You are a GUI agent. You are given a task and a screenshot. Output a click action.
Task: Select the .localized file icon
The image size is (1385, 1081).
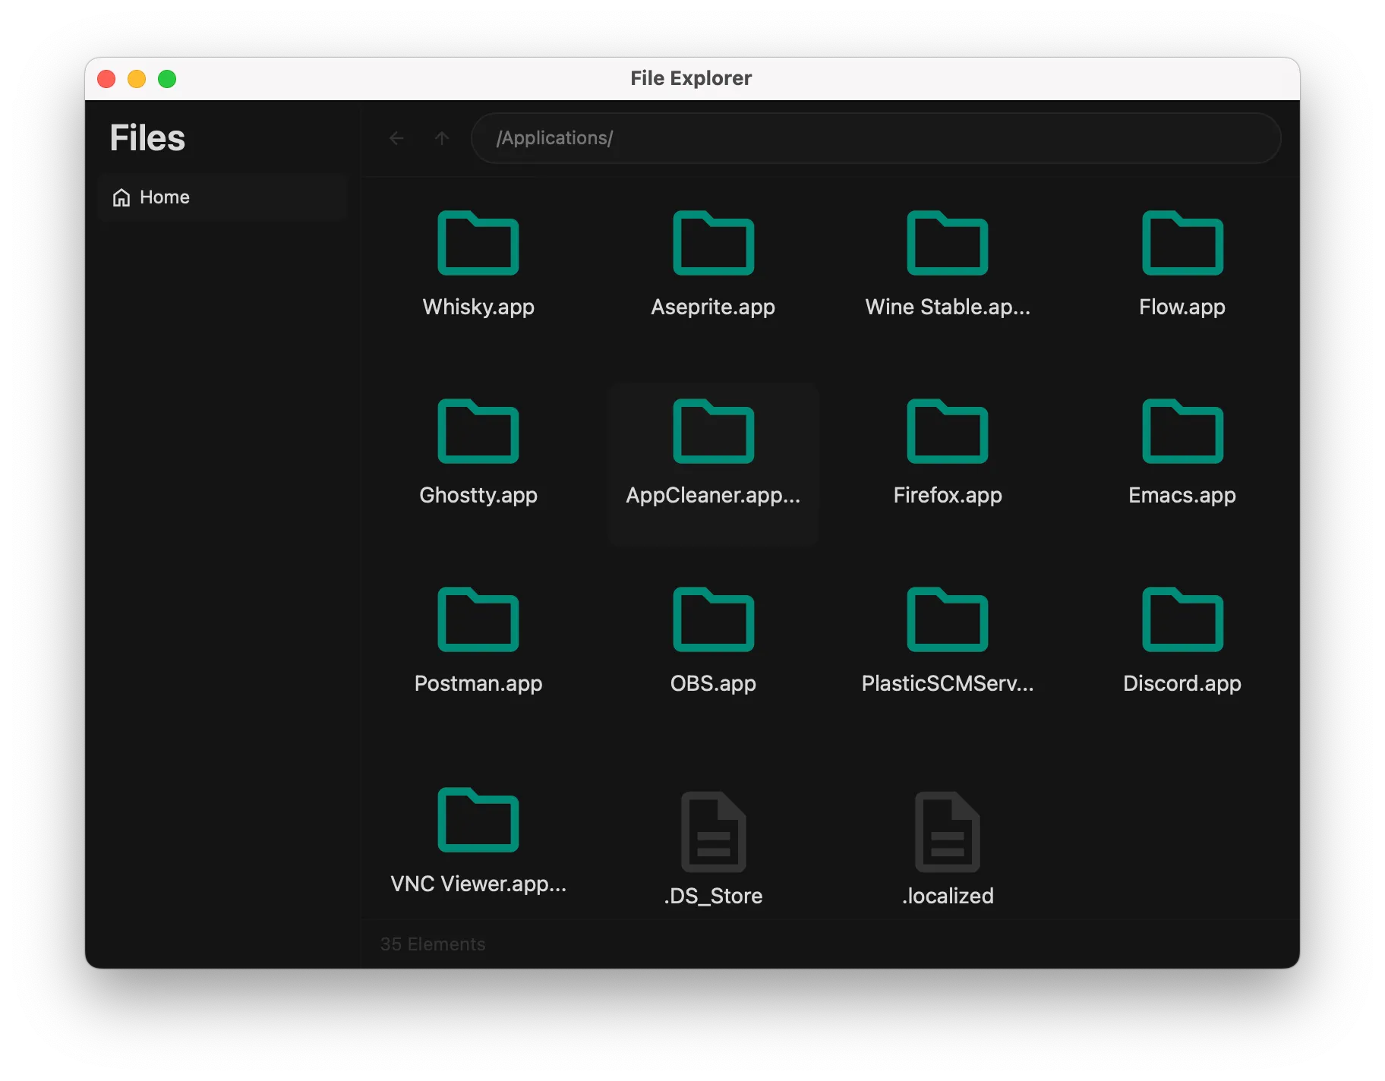pyautogui.click(x=948, y=832)
